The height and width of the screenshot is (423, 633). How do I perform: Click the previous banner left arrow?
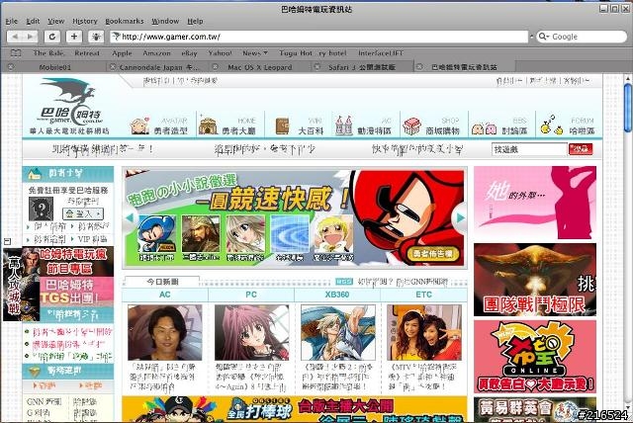[130, 217]
